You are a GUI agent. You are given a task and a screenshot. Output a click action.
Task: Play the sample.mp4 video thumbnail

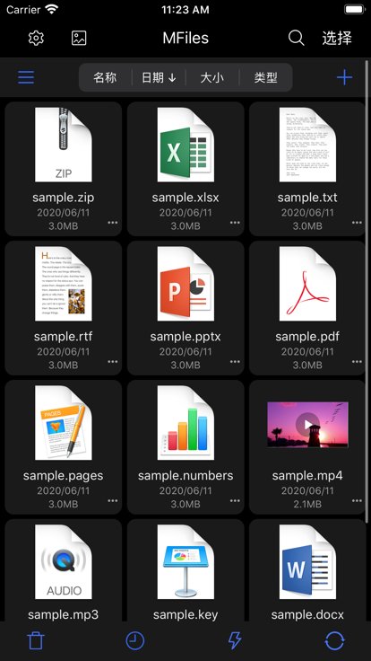(307, 425)
